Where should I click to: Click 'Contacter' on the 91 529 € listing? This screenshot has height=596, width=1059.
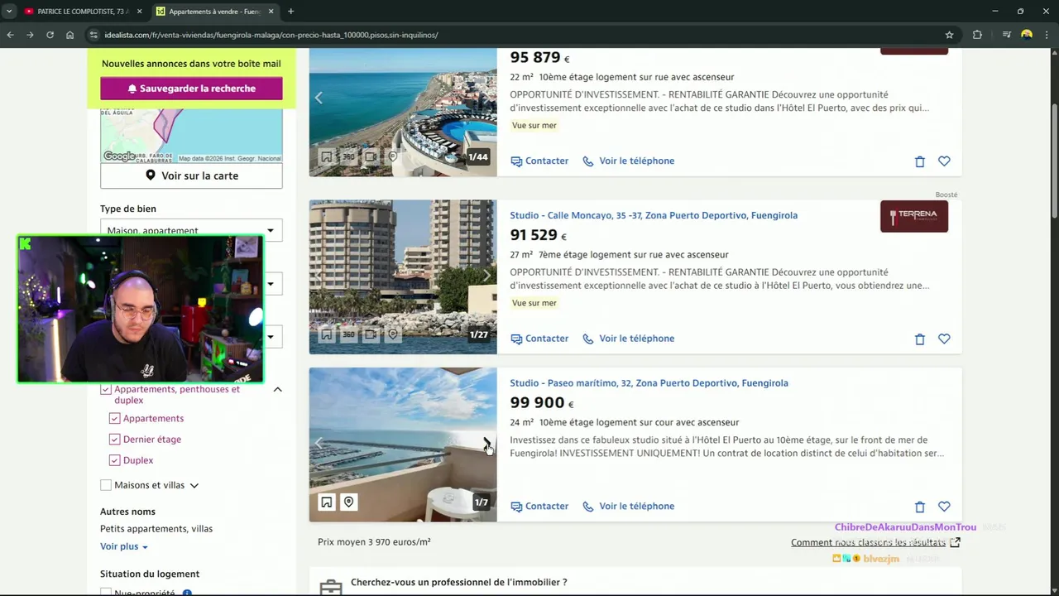(x=539, y=339)
